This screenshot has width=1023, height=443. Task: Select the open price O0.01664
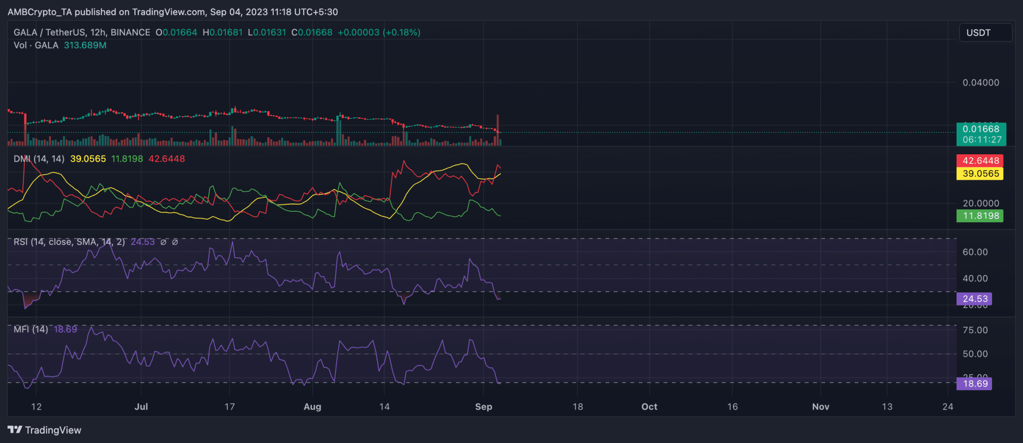pyautogui.click(x=176, y=32)
